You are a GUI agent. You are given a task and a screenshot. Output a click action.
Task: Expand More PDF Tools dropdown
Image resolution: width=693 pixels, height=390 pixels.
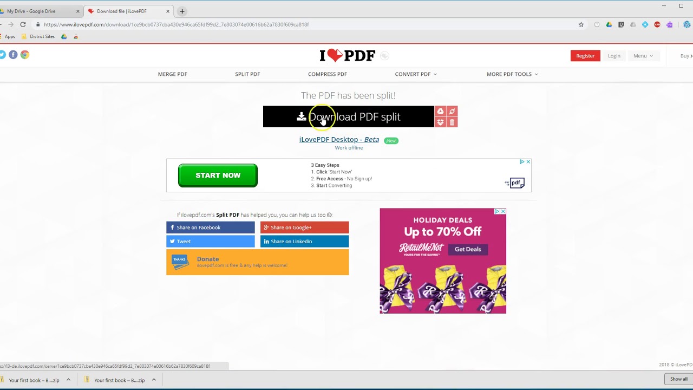coord(512,74)
